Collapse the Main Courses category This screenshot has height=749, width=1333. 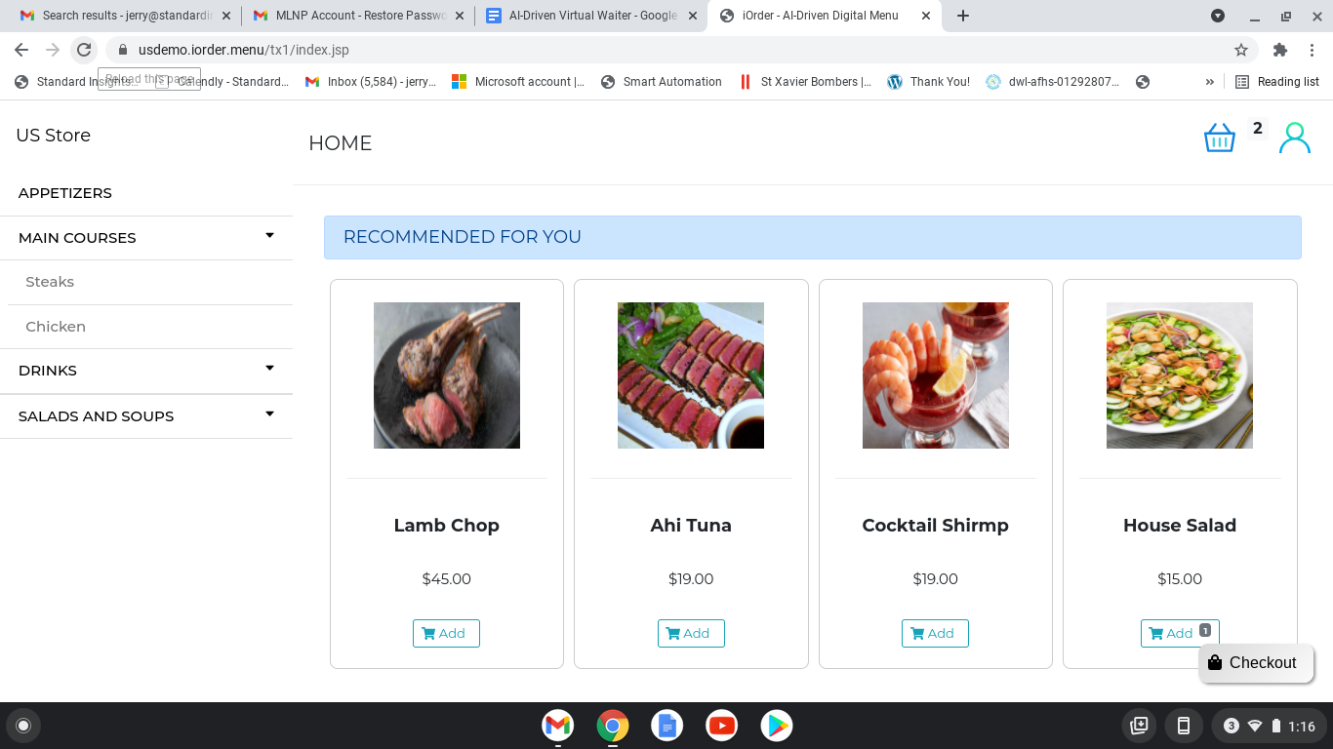[146, 238]
